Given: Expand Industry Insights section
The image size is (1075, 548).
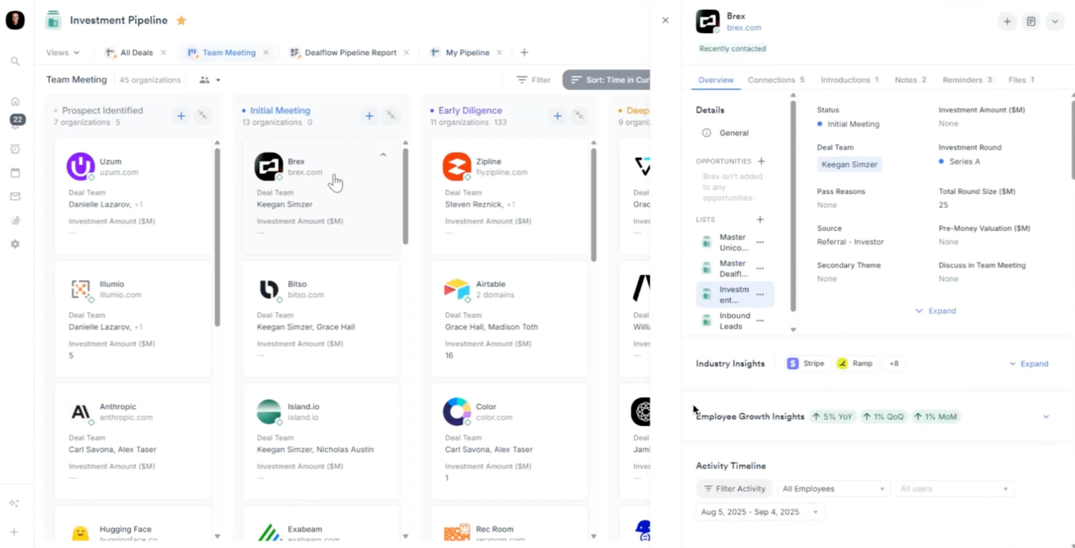Looking at the screenshot, I should click(x=1029, y=364).
